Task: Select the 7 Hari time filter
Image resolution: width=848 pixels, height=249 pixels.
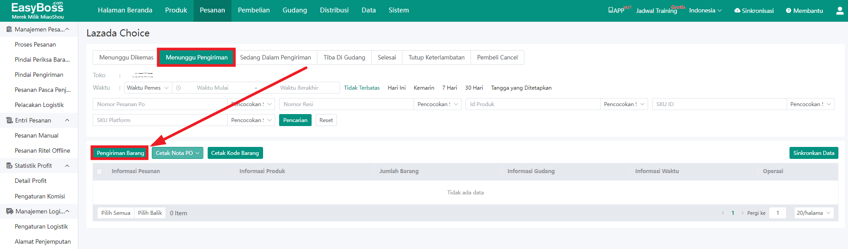Action: [x=450, y=88]
